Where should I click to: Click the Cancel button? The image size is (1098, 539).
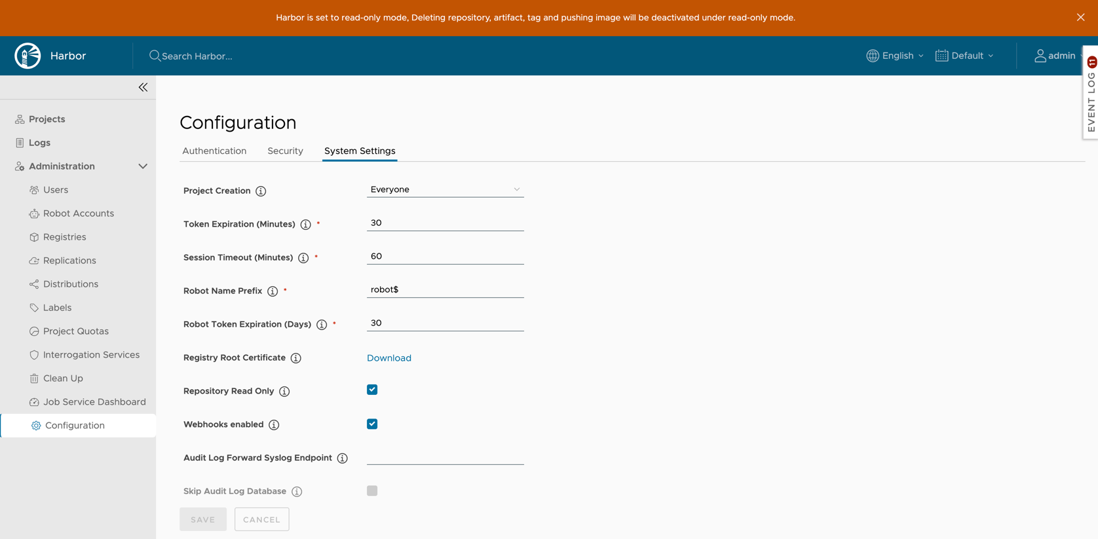point(261,519)
